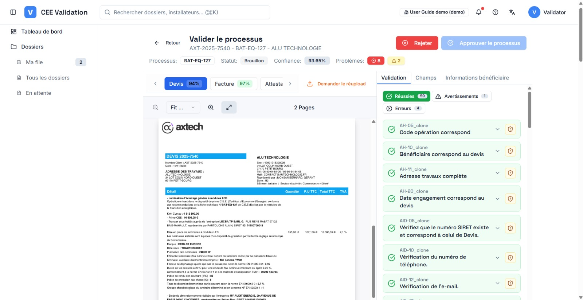Click shield icon for AH-20_clone rule
Screen dimensions: 583x300
point(510,199)
